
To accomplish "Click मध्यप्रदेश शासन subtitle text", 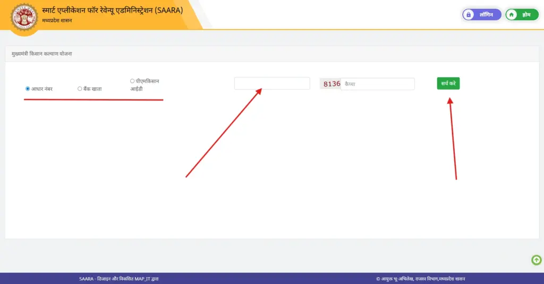I will coord(57,21).
